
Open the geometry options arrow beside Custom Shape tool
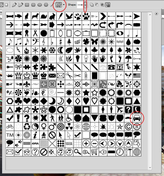64,5
